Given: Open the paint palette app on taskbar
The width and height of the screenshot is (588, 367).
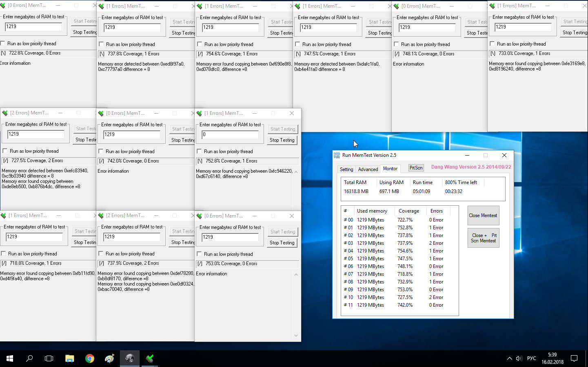Looking at the screenshot, I should click(109, 358).
